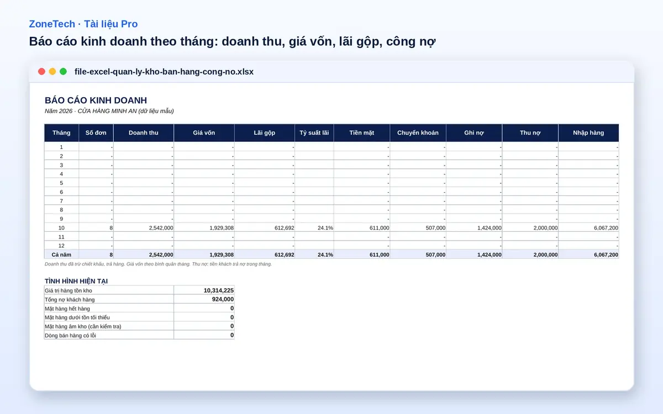Click the green maximize button of the file window
Viewport: 663px width, 414px height.
coord(63,72)
